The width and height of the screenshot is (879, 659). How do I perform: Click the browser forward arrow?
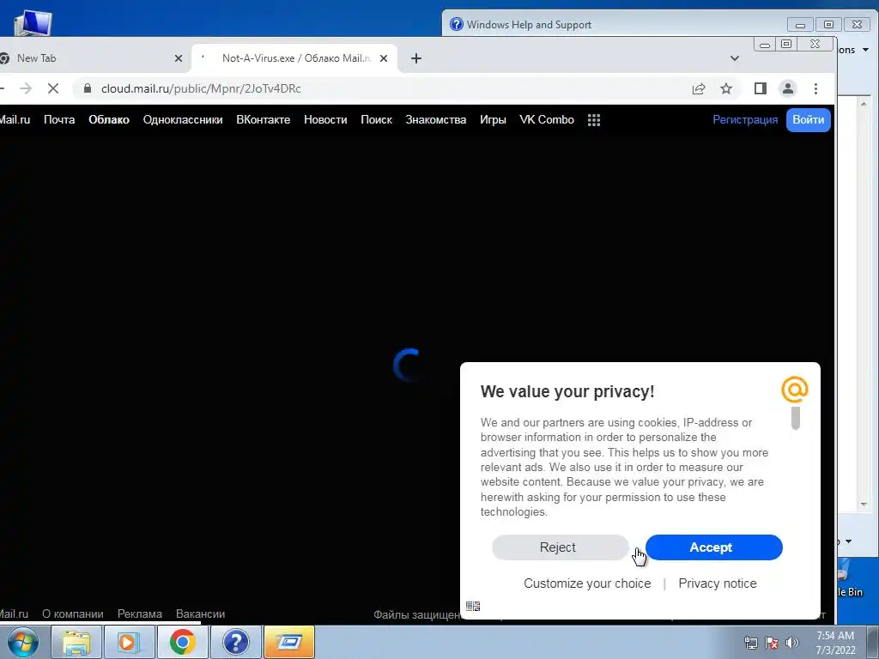(x=26, y=88)
